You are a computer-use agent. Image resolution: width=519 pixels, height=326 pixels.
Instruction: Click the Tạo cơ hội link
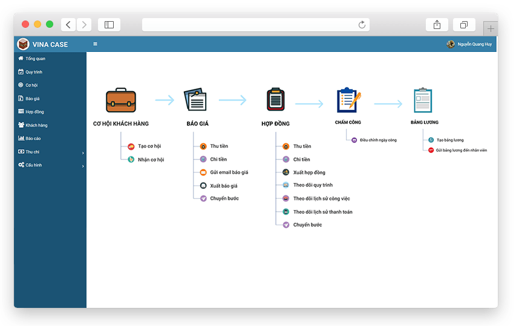coord(149,146)
